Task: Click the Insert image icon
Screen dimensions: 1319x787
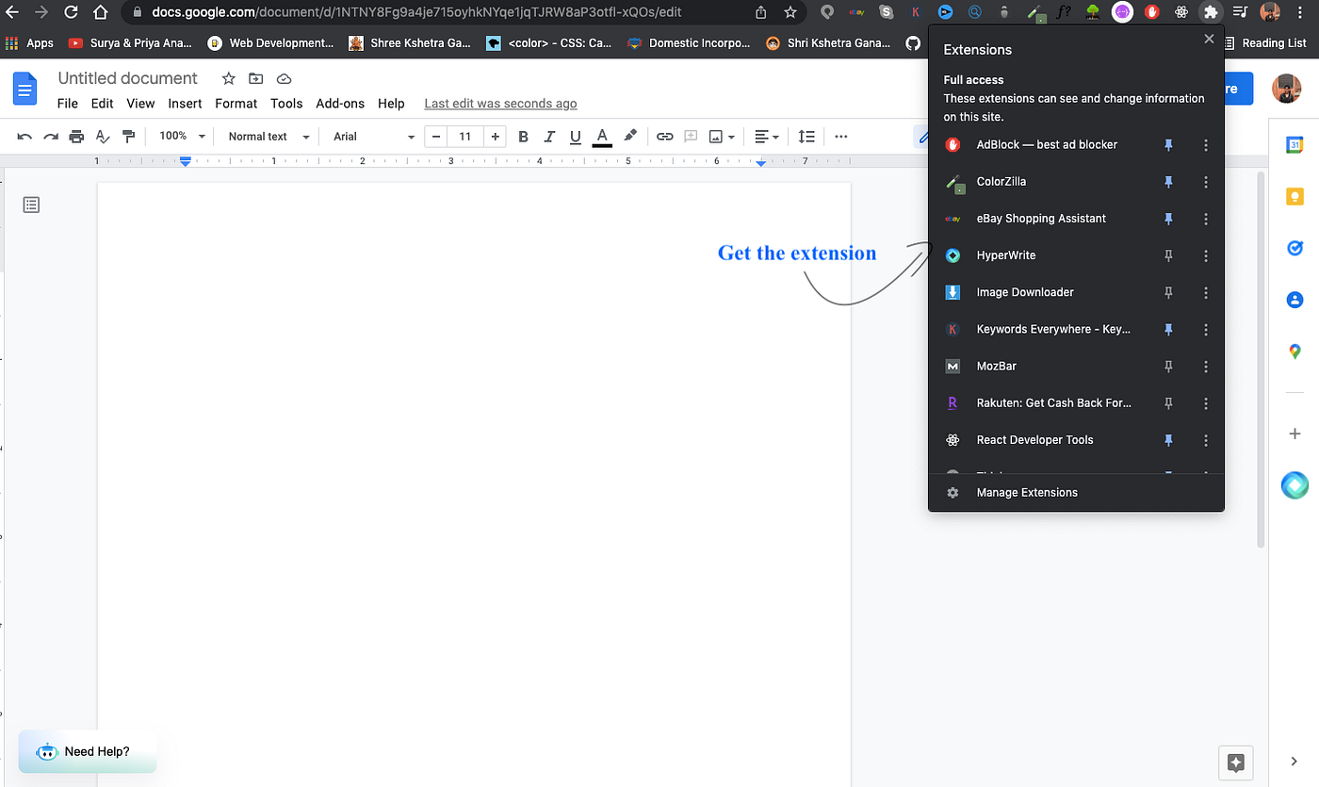Action: 716,136
